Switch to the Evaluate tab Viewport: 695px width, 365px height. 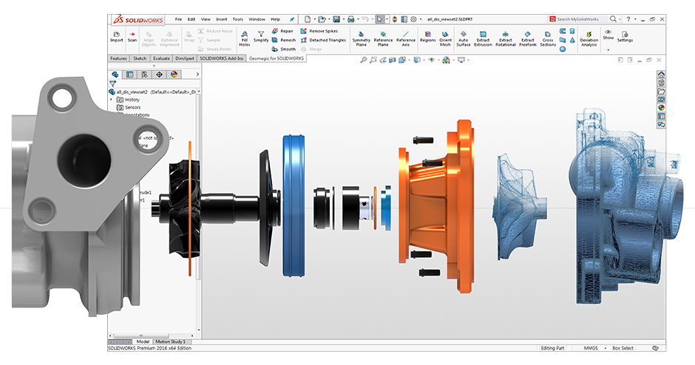(x=161, y=58)
